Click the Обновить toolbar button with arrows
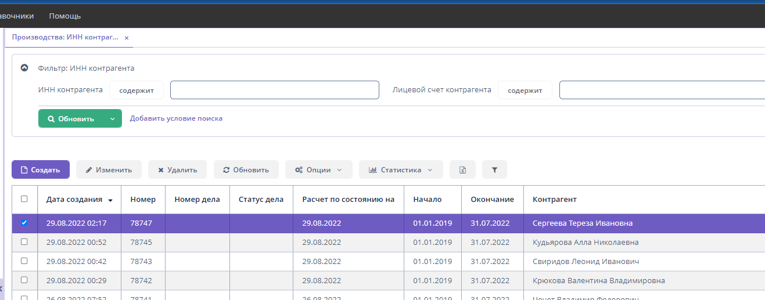The image size is (765, 300). coord(246,170)
